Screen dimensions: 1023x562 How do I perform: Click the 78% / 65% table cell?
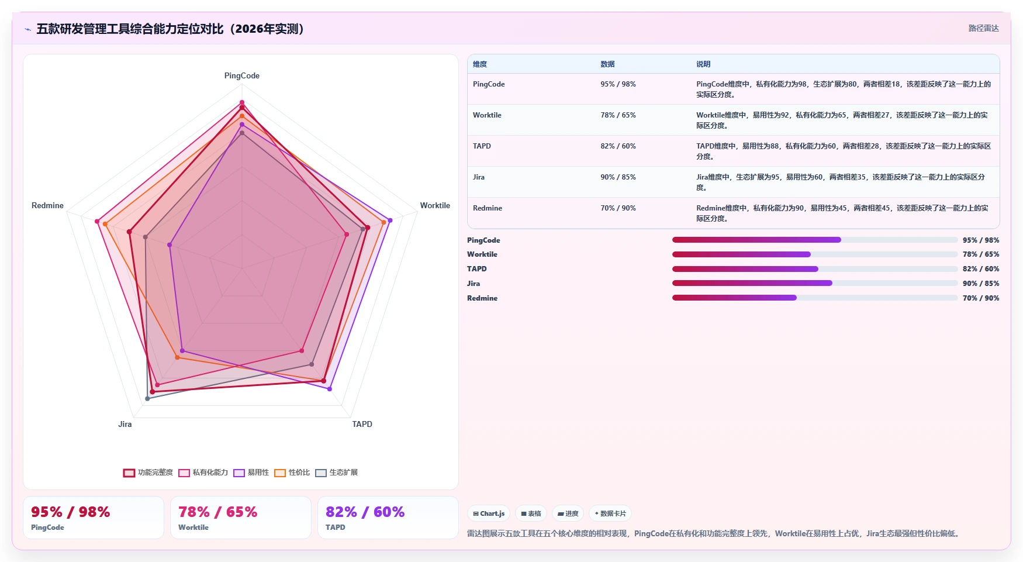pos(618,115)
